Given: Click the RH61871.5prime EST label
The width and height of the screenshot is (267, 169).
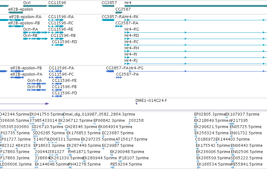Looking at the screenshot, I should [84, 152].
